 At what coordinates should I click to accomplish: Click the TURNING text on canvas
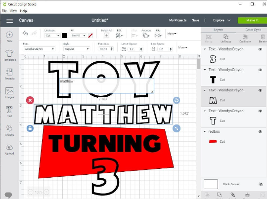coord(104,143)
